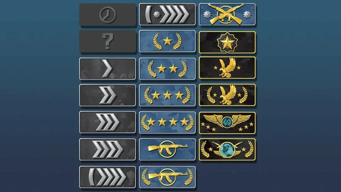Click the clock pending-rank badge
This screenshot has width=341, height=192.
(x=107, y=15)
